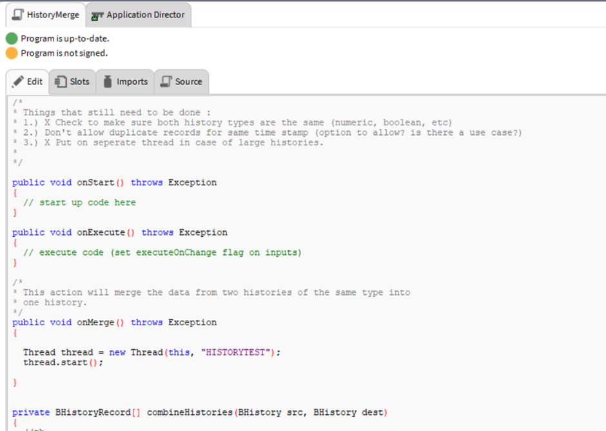Click the Source tab icon
606x431 pixels.
click(x=166, y=81)
